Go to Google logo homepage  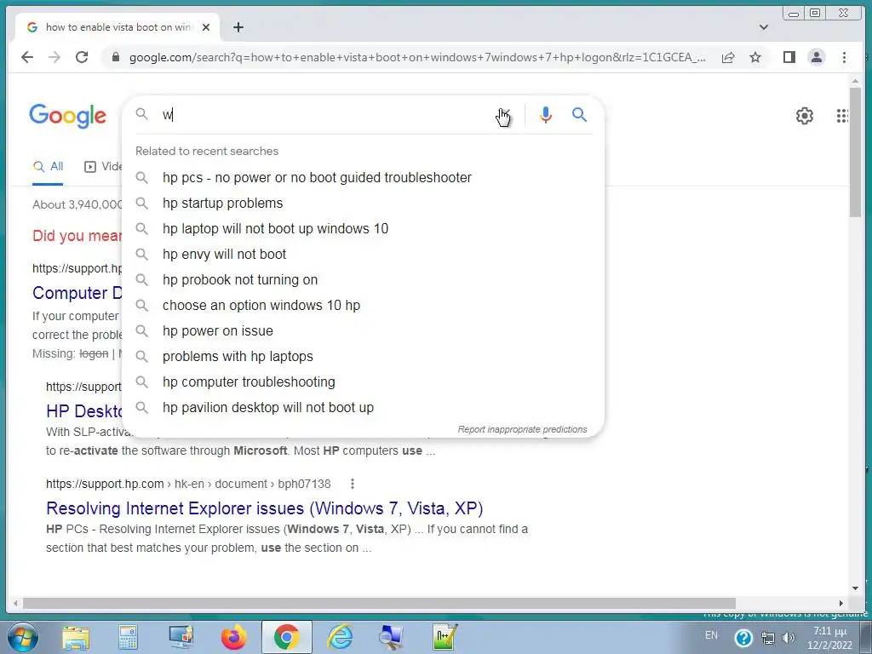click(x=68, y=116)
